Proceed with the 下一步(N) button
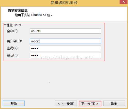The image size is (128, 109). [90, 104]
